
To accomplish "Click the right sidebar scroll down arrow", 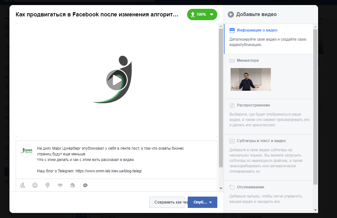I will (x=315, y=210).
